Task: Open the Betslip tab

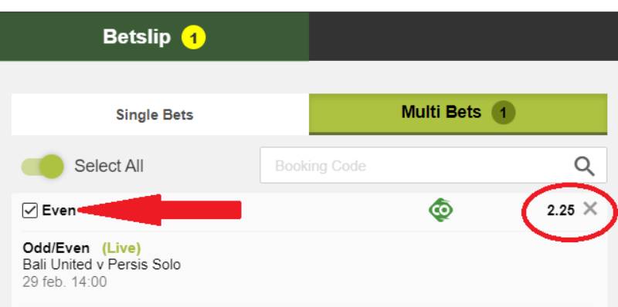Action: point(154,36)
